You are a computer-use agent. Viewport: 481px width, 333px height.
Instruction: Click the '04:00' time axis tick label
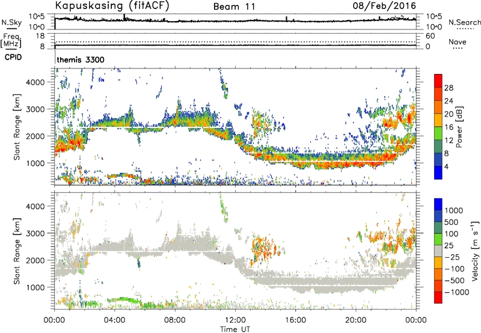point(115,320)
